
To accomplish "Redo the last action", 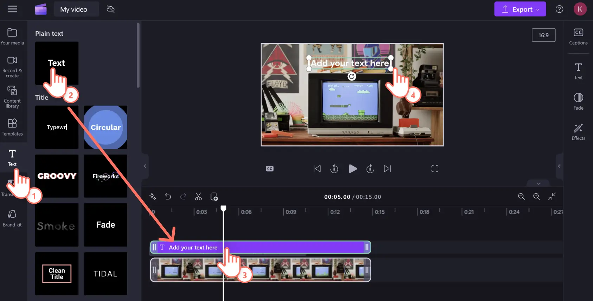I will click(x=183, y=197).
